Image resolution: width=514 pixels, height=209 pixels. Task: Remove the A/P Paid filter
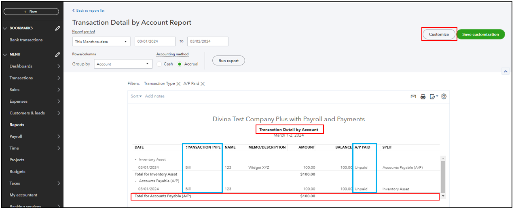pos(203,84)
